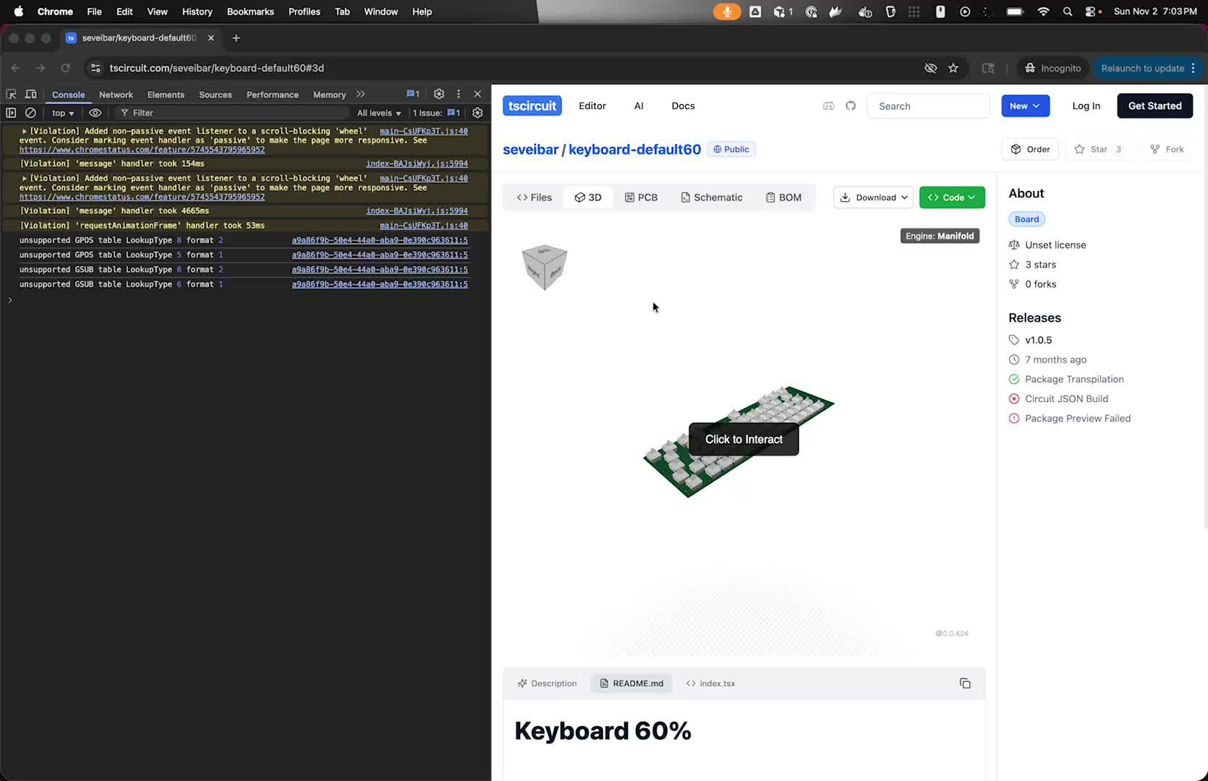
Task: Toggle the device toolbar icon
Action: [x=30, y=94]
